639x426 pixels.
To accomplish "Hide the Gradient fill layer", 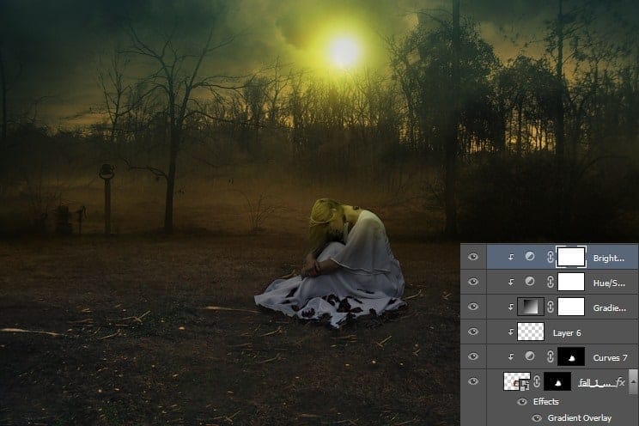I will pos(473,307).
